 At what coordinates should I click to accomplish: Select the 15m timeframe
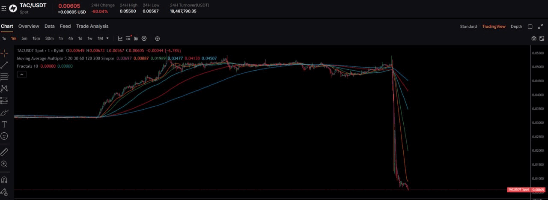coord(36,39)
